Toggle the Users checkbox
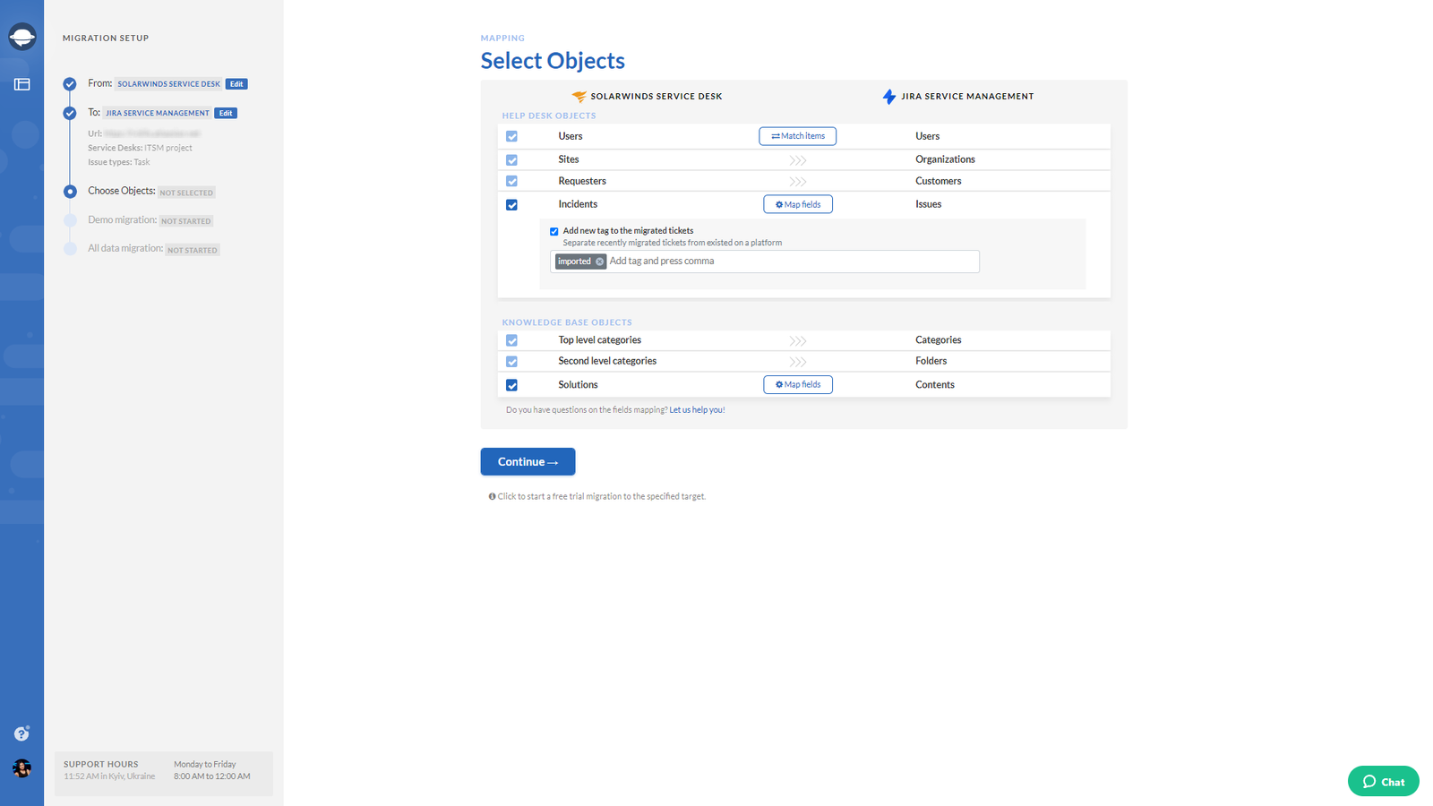The width and height of the screenshot is (1433, 806). [x=511, y=136]
